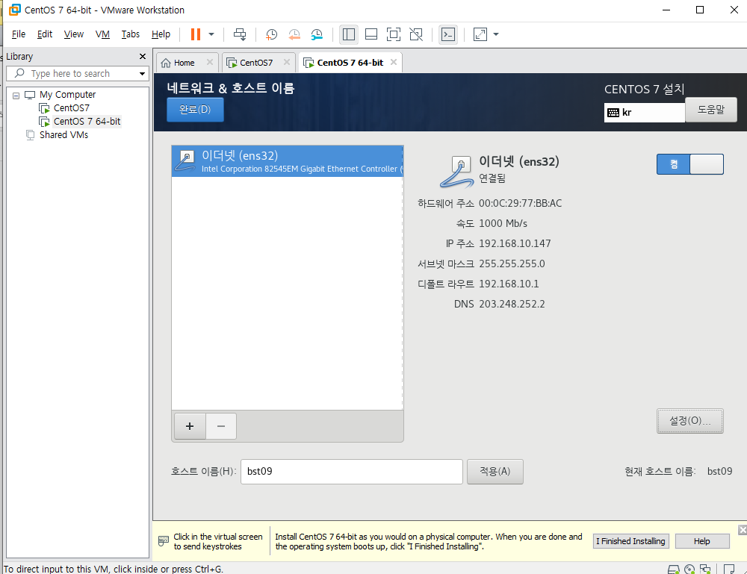Click the 완료(D) done button
The height and width of the screenshot is (574, 747).
click(195, 110)
